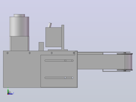Select the large cylindrical motor housing
This screenshot has width=136, height=102.
tap(19, 26)
